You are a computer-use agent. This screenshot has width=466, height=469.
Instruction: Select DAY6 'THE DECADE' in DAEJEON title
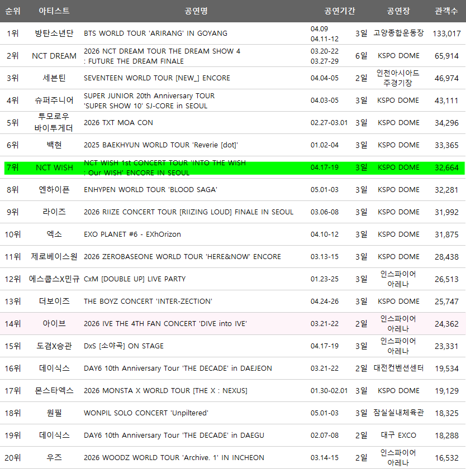click(x=178, y=368)
